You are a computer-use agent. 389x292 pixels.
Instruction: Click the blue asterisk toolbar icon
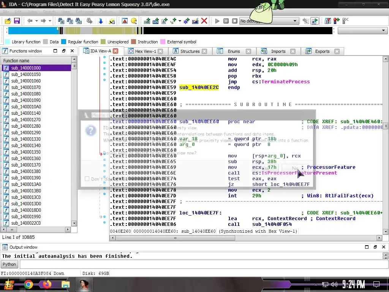pos(186,21)
